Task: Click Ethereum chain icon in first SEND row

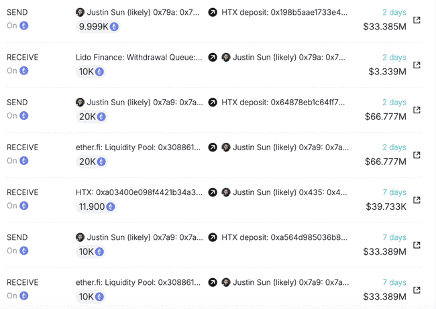Action: (24, 25)
